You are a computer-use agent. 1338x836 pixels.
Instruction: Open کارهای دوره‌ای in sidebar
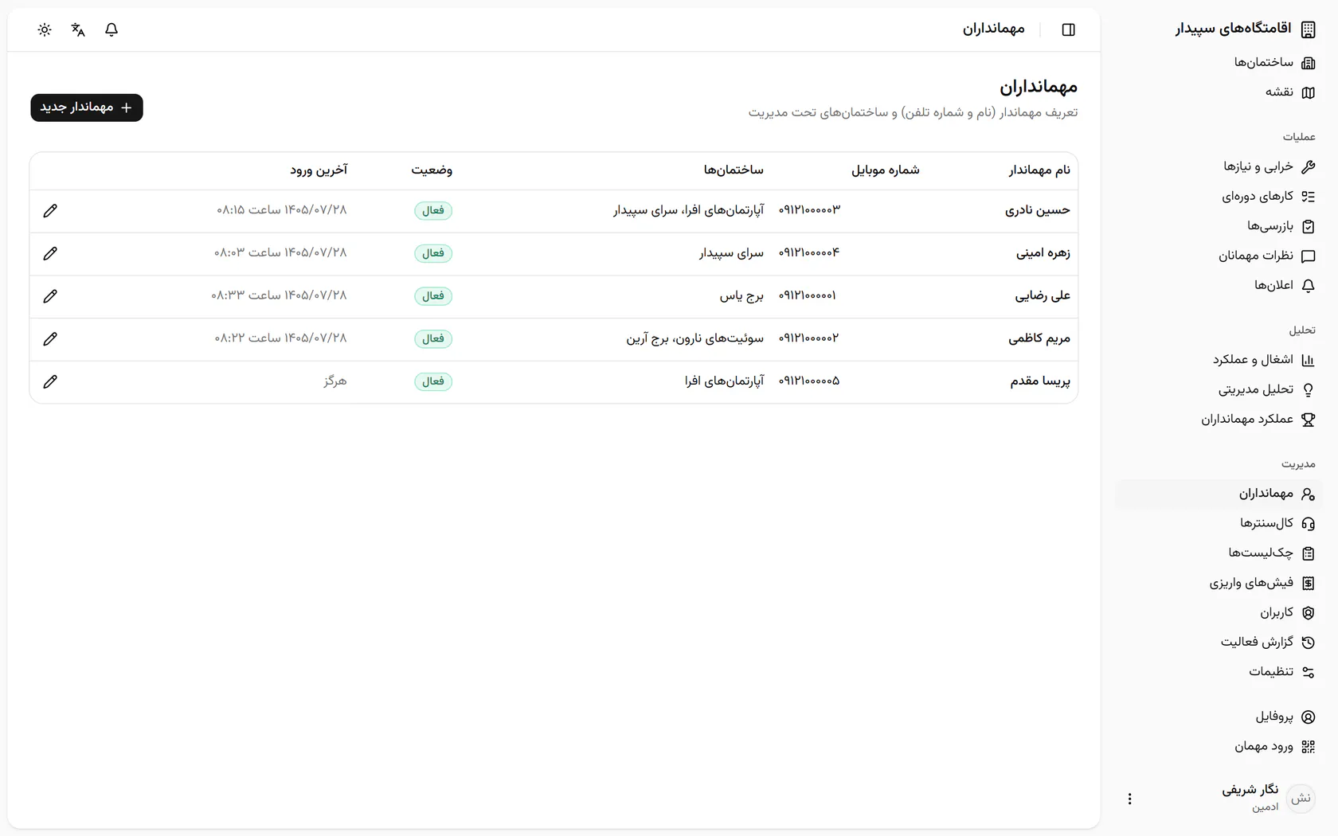pyautogui.click(x=1219, y=196)
